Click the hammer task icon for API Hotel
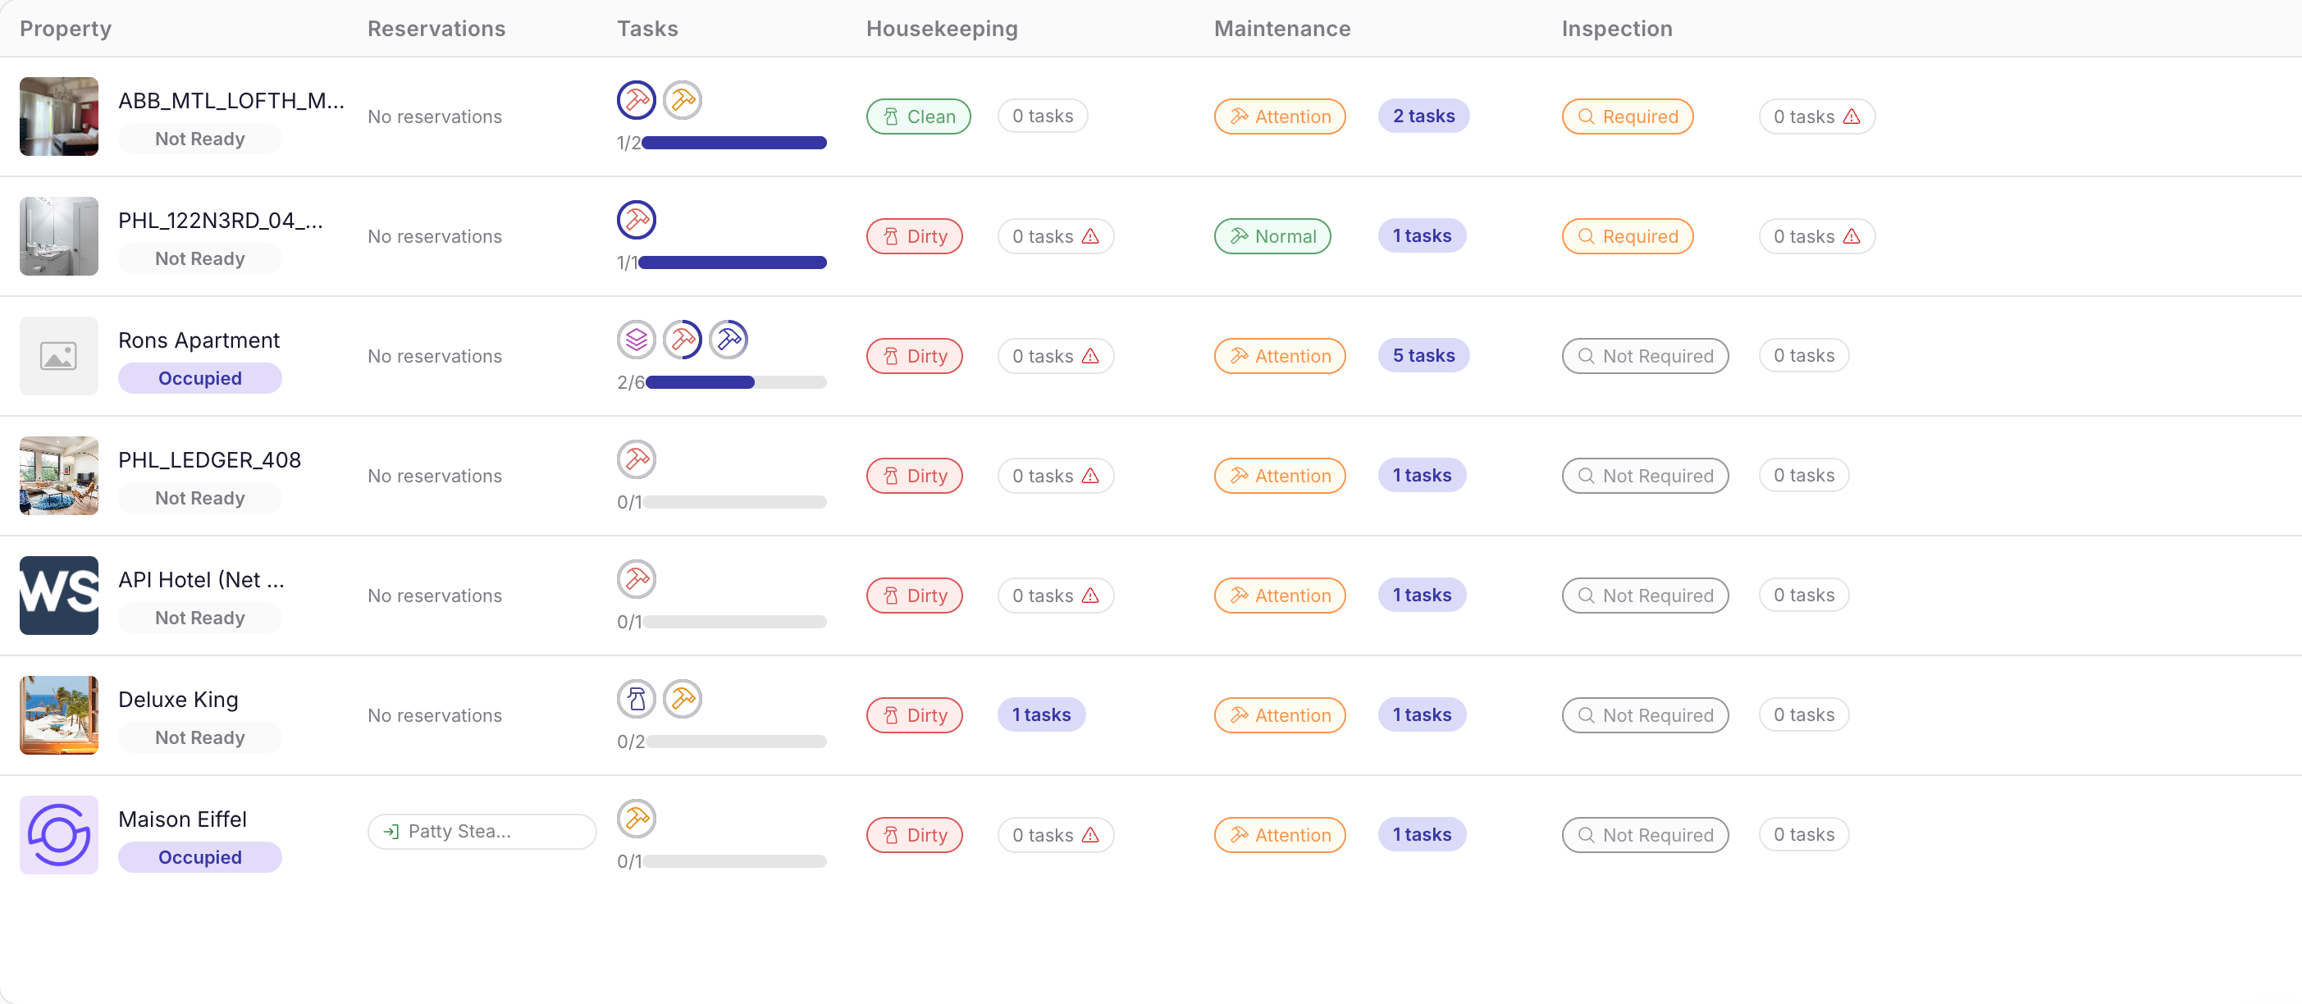Screen dimensions: 2302x1004 pos(637,579)
